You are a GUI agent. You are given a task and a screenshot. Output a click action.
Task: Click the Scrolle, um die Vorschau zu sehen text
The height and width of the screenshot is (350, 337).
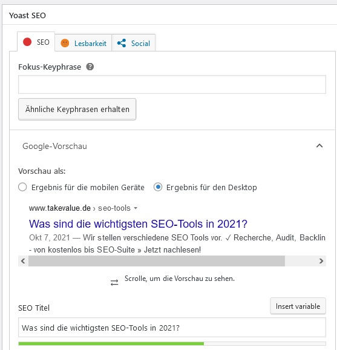point(180,279)
